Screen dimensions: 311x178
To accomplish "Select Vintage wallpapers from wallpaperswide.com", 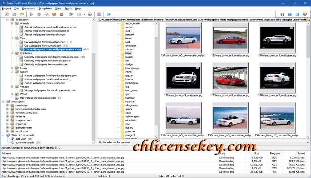I will pos(50,90).
